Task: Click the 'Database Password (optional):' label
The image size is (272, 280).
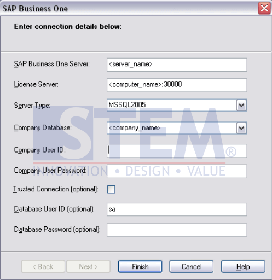Action: [x=57, y=229]
